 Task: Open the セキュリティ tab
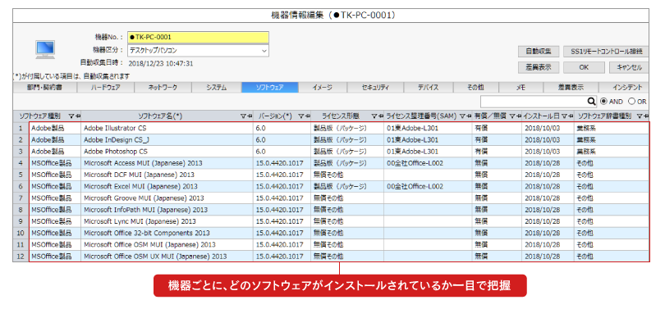375,88
